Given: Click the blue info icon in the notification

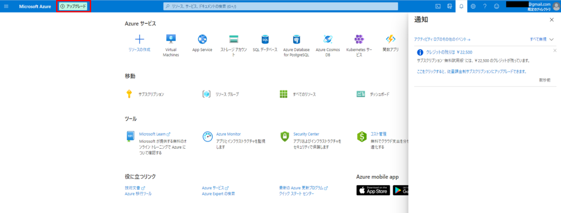Looking at the screenshot, I should pyautogui.click(x=420, y=52).
